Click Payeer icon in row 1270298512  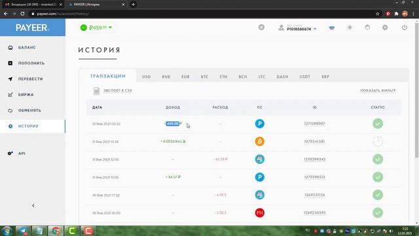[x=259, y=177]
